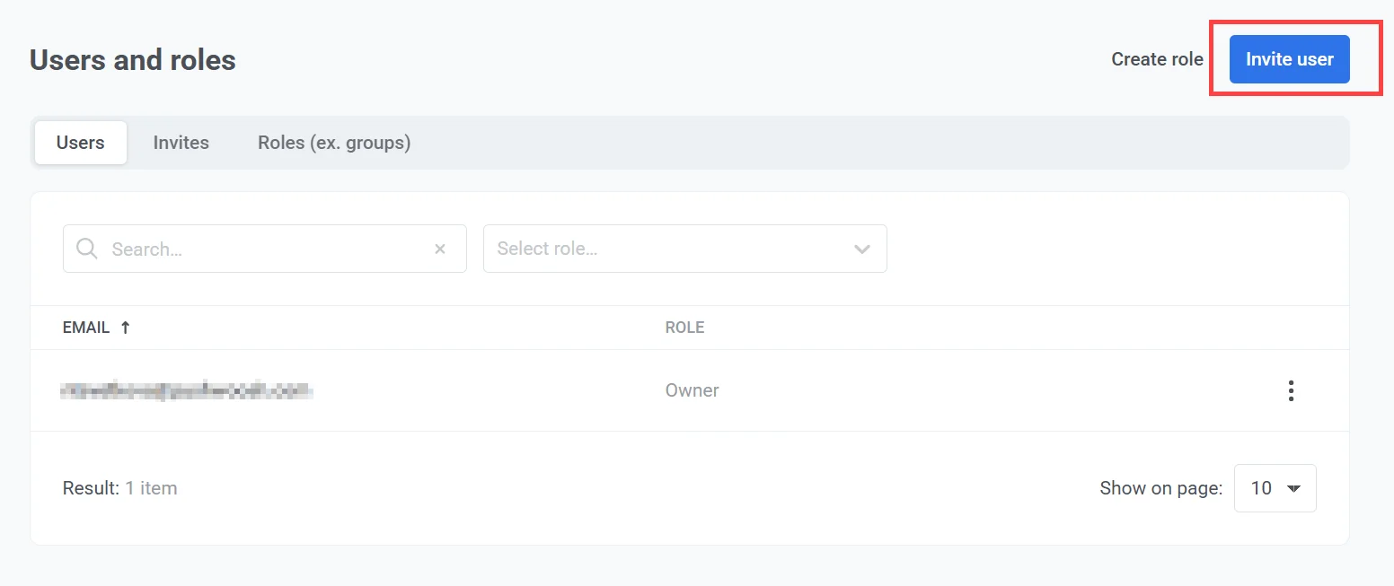Select the blurred email address in the row
Image resolution: width=1394 pixels, height=586 pixels.
(187, 390)
